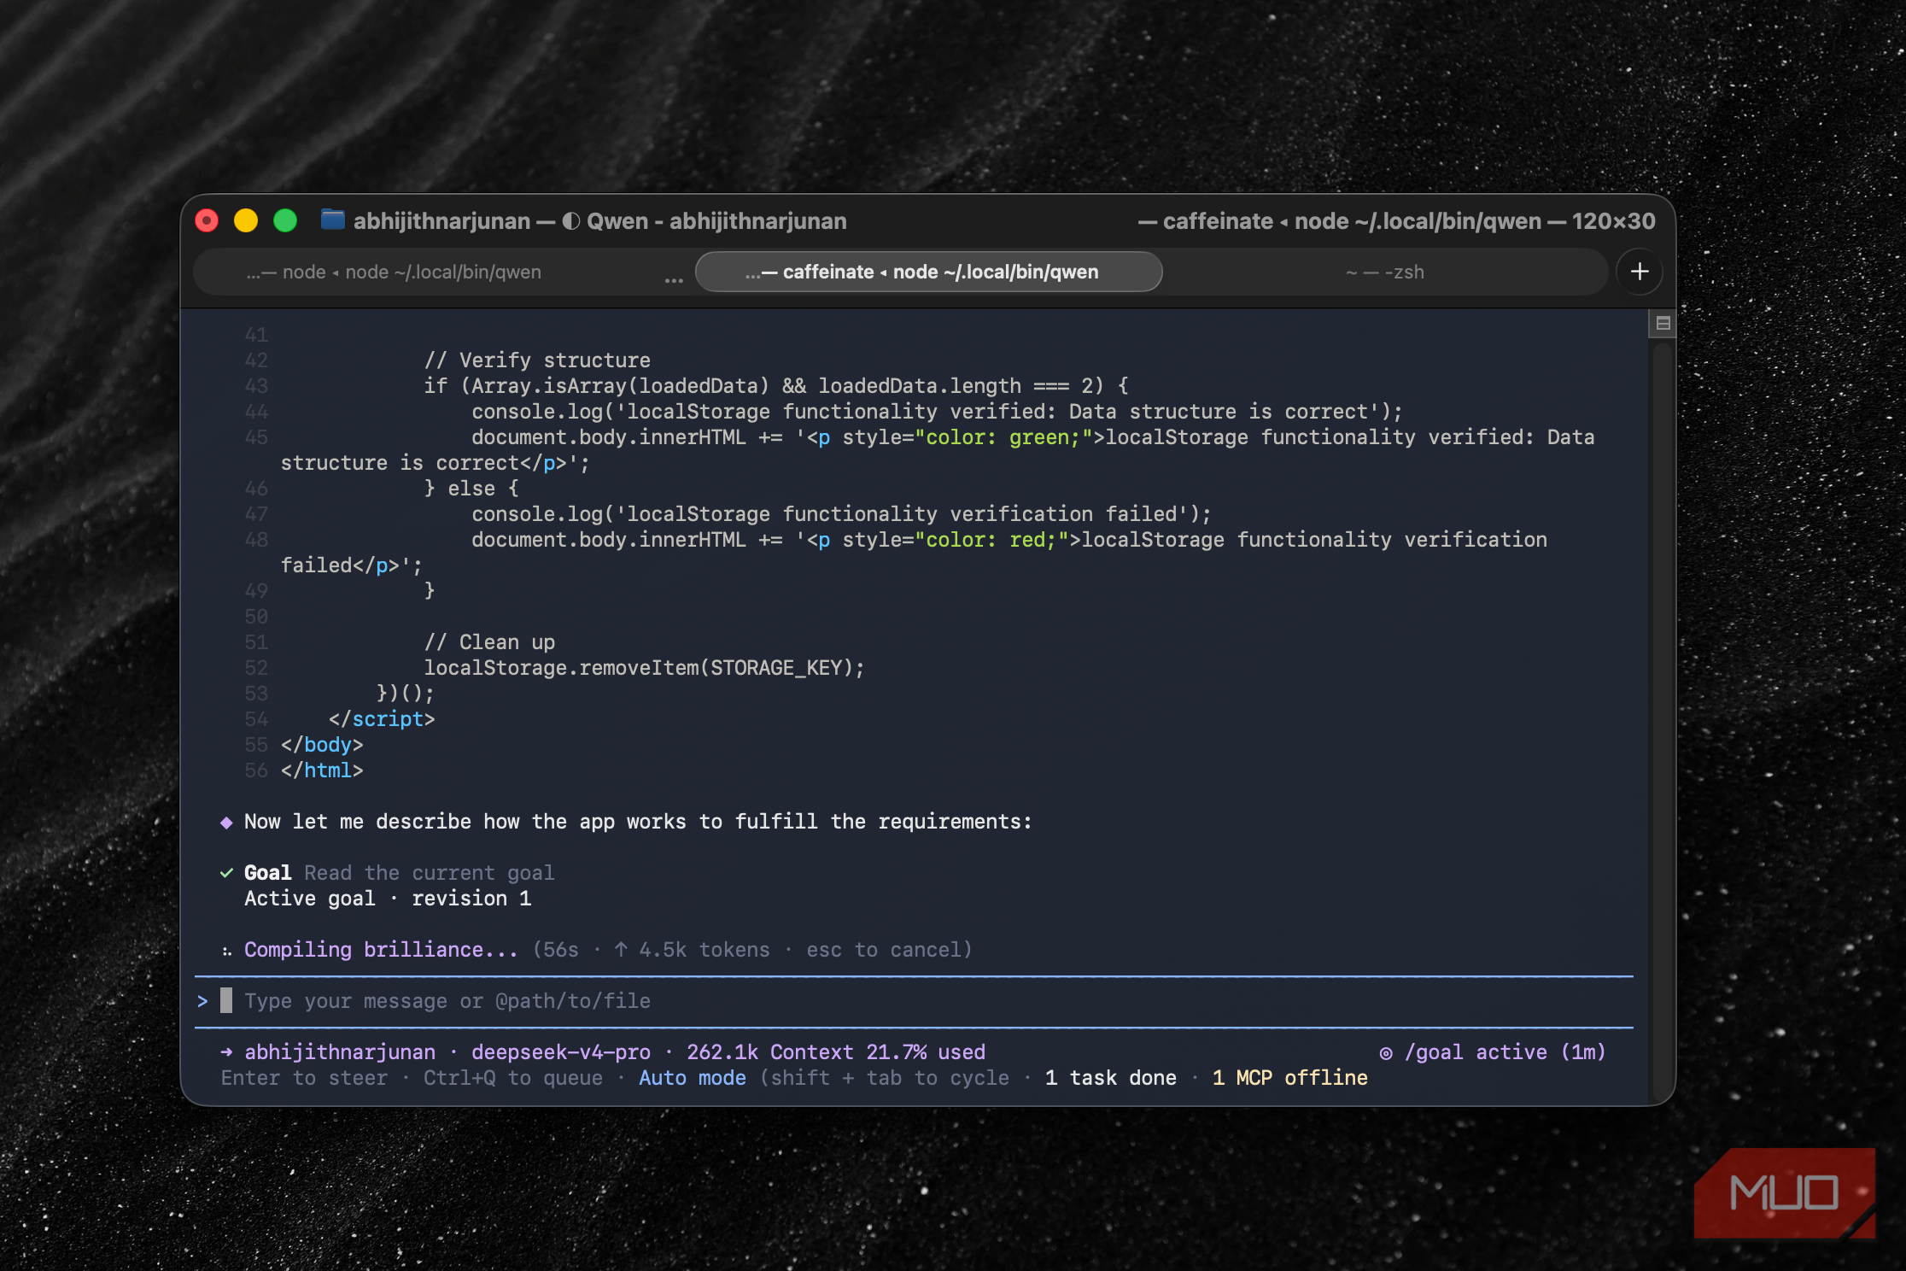Click the purple diamond bullet icon
This screenshot has height=1271, width=1906.
[x=226, y=823]
